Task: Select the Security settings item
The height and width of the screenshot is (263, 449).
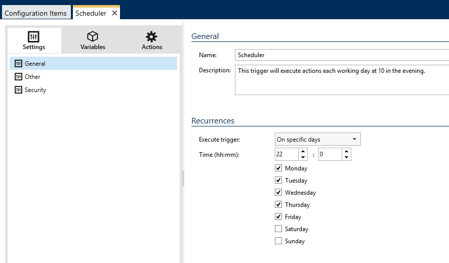Action: point(93,90)
